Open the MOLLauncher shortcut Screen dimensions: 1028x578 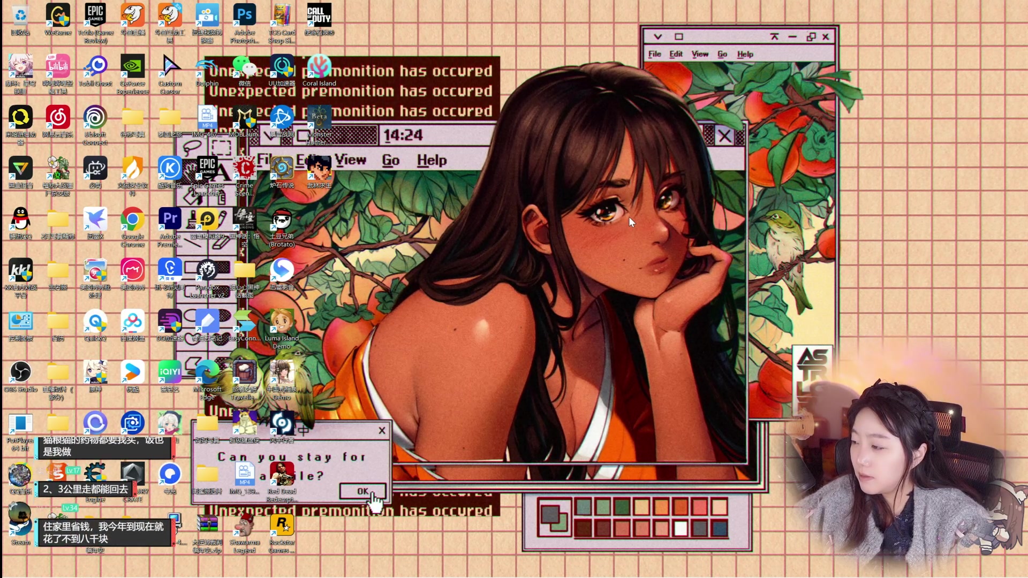[x=245, y=121]
